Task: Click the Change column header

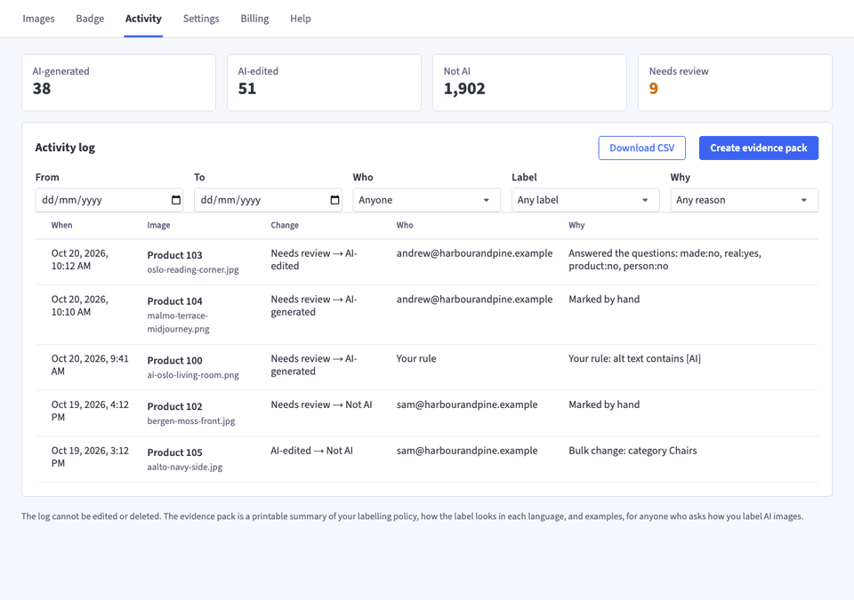Action: coord(285,226)
